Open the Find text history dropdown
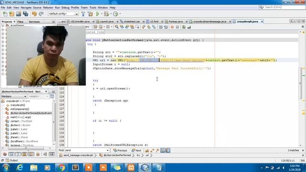Viewport: 306px width, 172px height. tap(108, 150)
